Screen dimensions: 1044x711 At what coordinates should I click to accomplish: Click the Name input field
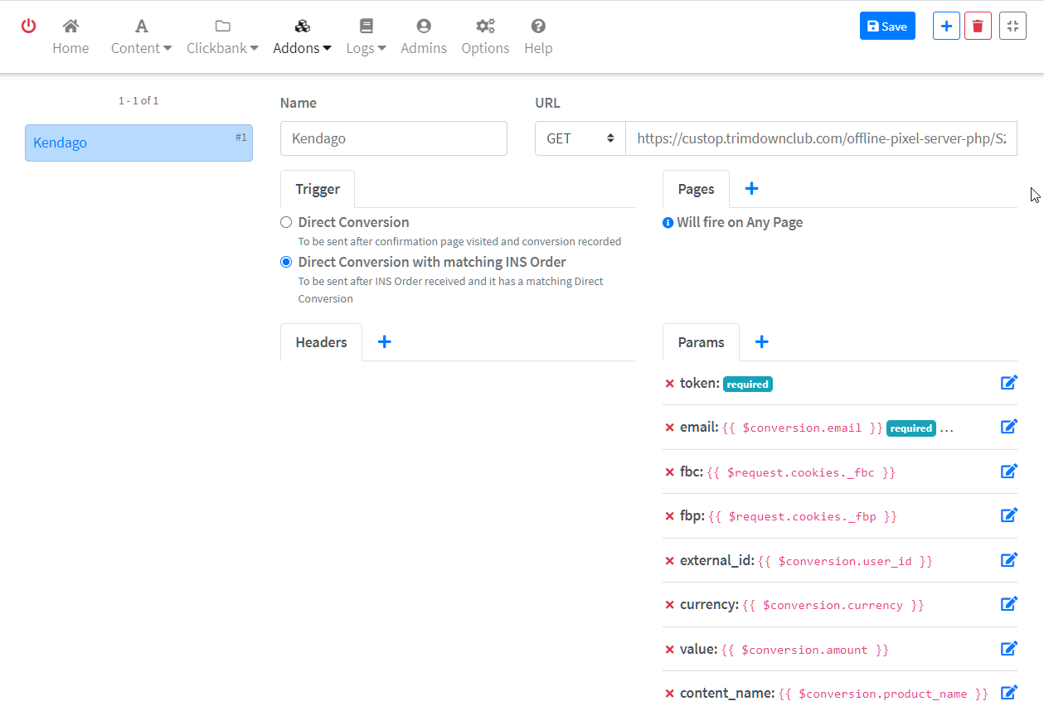393,138
